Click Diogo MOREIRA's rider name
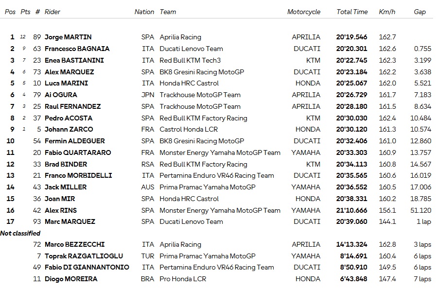 (71, 279)
